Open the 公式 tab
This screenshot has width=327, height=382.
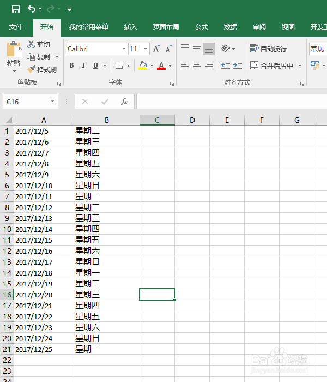(x=202, y=27)
